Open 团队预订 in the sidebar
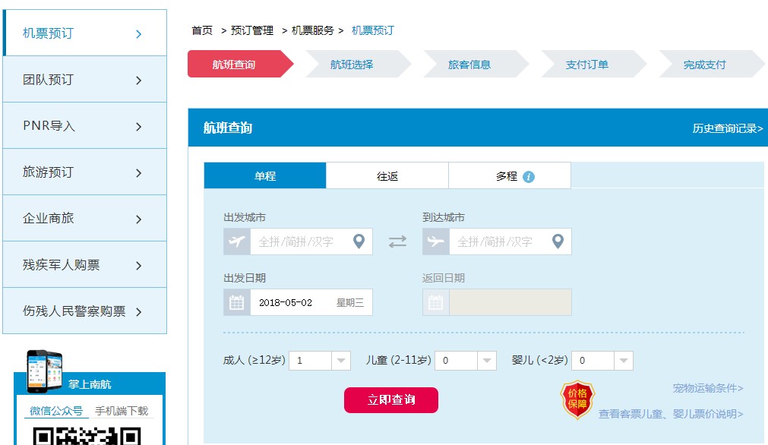Viewport: 768px width, 445px height. tap(84, 80)
